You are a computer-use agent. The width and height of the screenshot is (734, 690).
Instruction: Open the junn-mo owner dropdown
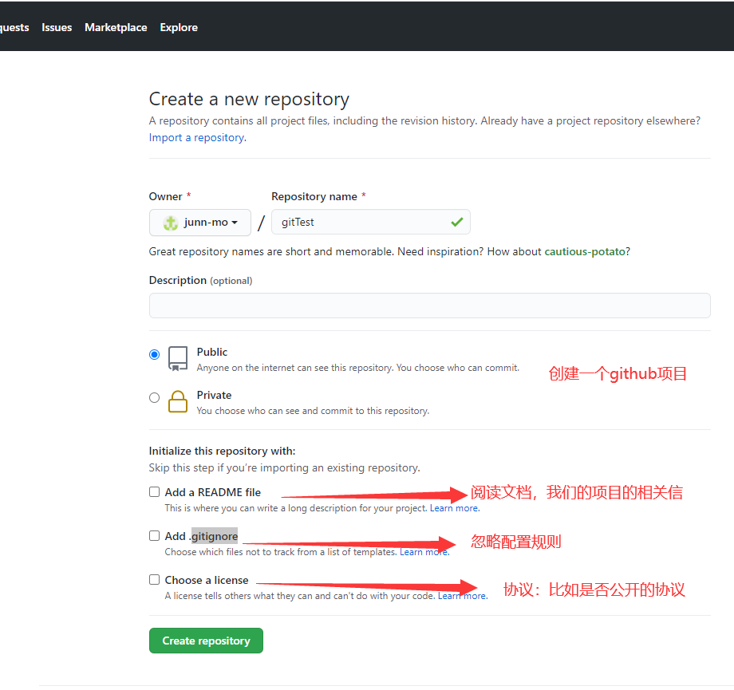(x=200, y=223)
